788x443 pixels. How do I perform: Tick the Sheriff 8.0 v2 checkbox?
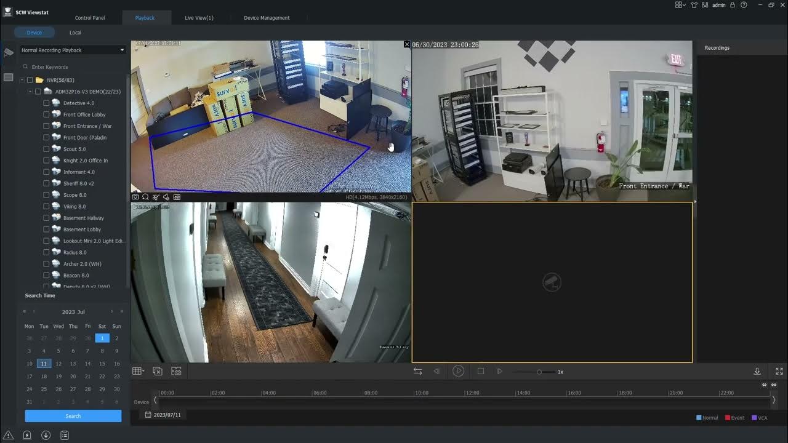tap(46, 183)
